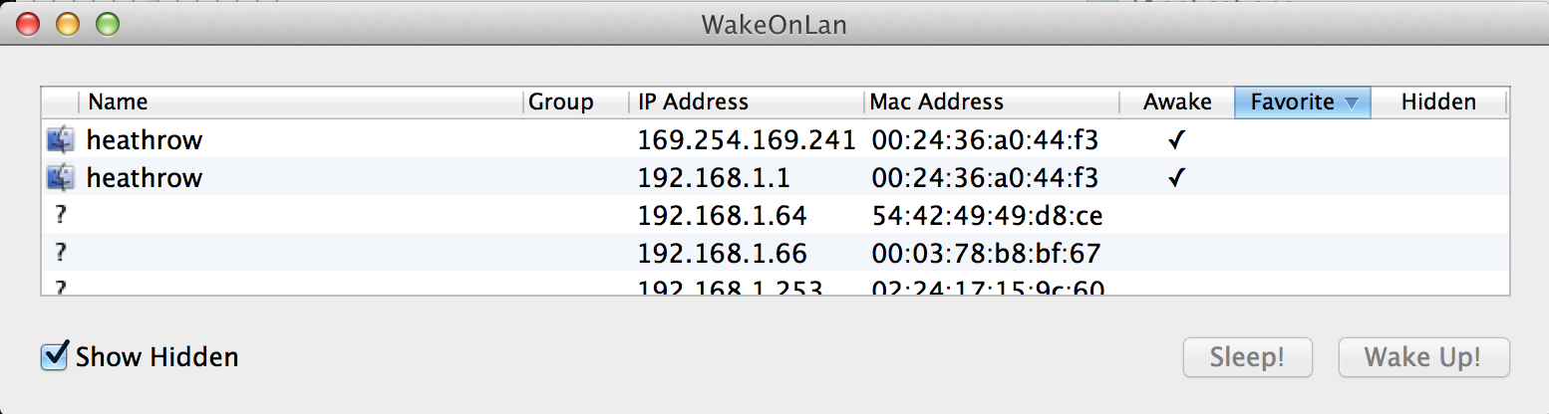Click the question mark icon for 192.168.1.64

[x=61, y=215]
